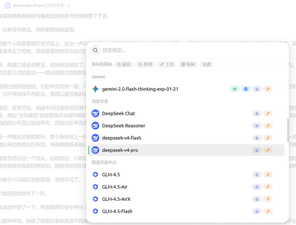Focus the model search input field
296x225 pixels.
point(193,50)
